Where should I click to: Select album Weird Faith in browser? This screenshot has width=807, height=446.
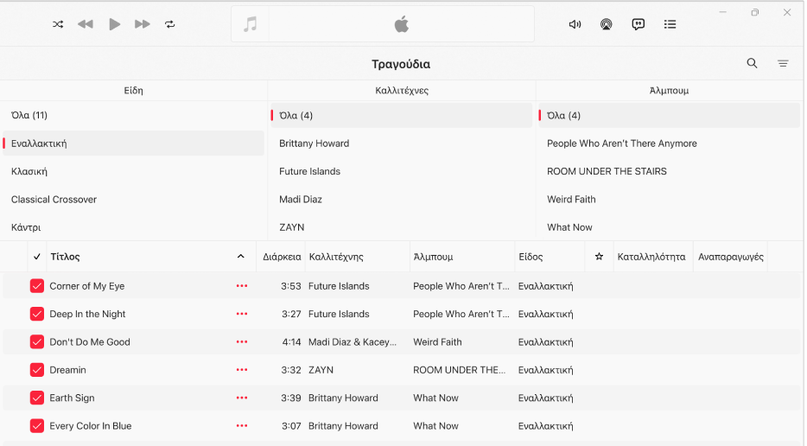point(669,200)
